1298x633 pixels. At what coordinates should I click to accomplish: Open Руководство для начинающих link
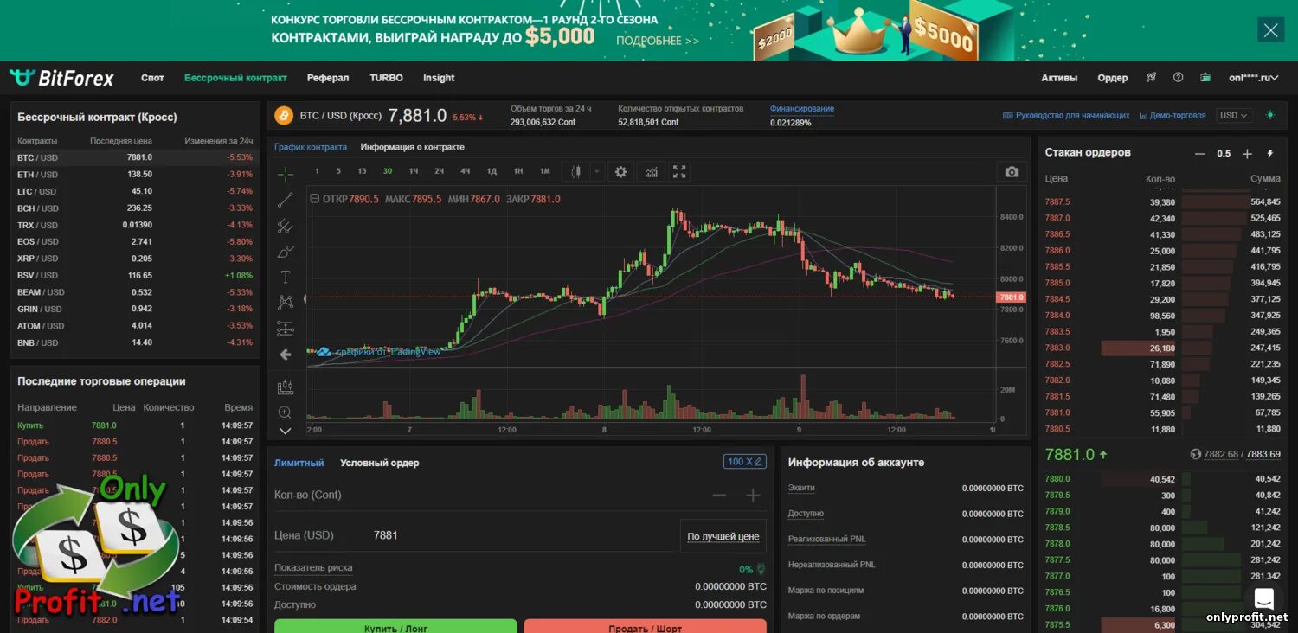pyautogui.click(x=1066, y=115)
